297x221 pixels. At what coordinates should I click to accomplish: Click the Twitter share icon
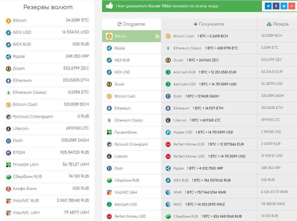click(x=284, y=6)
